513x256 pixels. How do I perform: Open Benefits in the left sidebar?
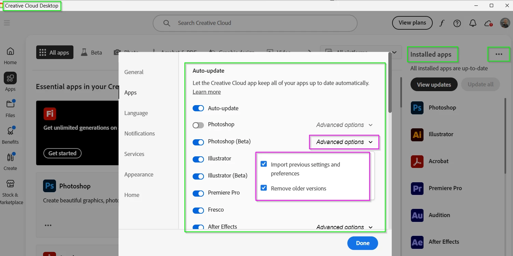[10, 135]
